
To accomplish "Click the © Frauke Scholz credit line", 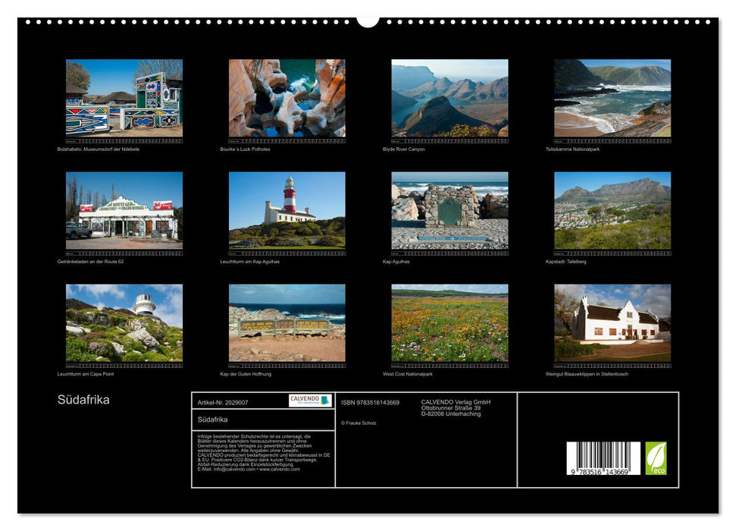I will click(x=359, y=422).
